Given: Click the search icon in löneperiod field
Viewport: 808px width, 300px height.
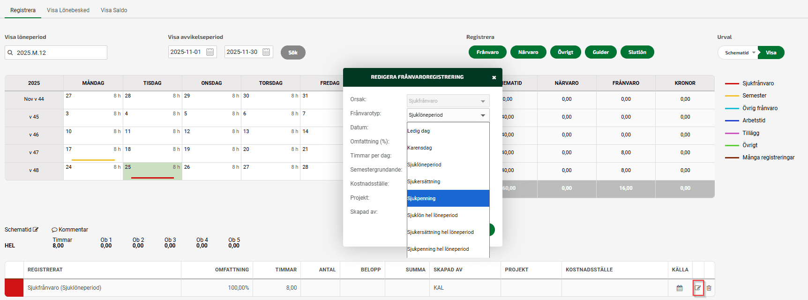Looking at the screenshot, I should click(10, 52).
